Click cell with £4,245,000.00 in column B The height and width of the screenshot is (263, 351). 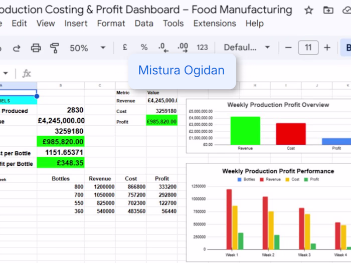coord(61,121)
